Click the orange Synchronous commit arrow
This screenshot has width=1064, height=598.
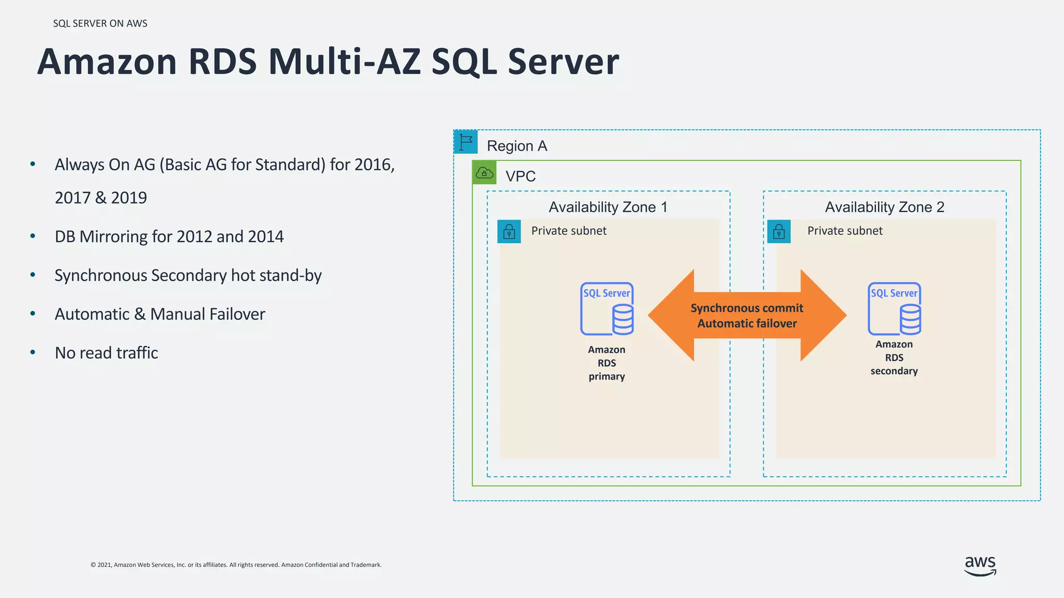tap(747, 316)
